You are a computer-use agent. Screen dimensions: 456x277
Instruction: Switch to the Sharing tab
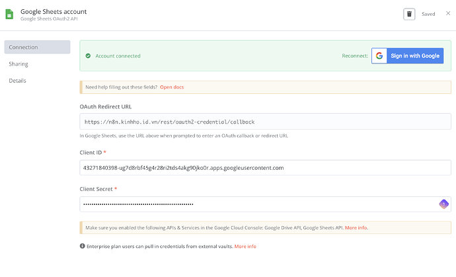click(x=19, y=64)
